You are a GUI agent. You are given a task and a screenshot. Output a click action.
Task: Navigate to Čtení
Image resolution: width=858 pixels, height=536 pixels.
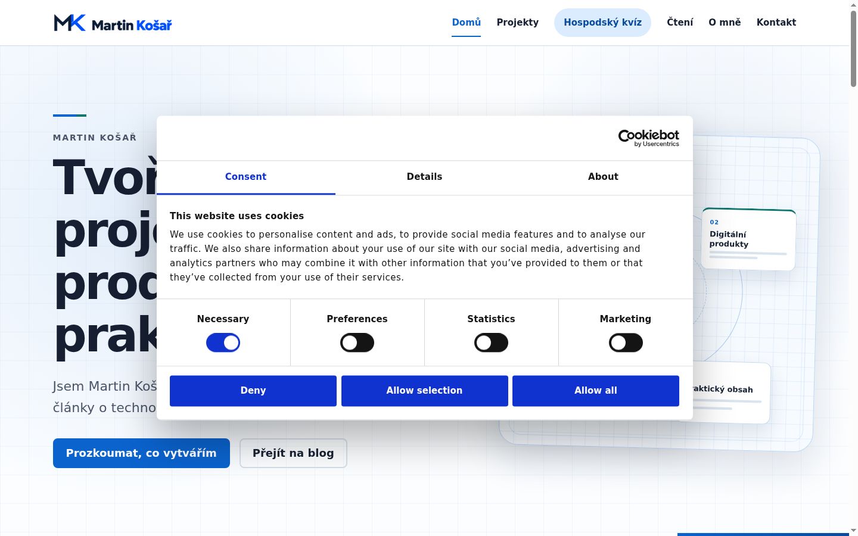(680, 23)
